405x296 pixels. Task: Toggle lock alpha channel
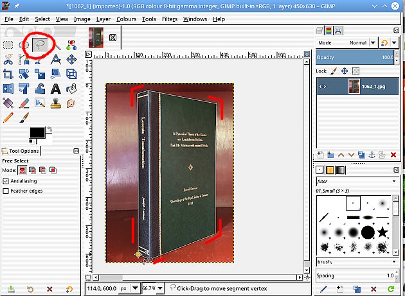pos(355,71)
